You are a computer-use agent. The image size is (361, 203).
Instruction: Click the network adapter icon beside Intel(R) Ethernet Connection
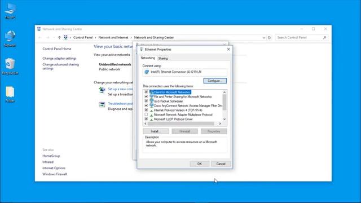click(x=147, y=72)
